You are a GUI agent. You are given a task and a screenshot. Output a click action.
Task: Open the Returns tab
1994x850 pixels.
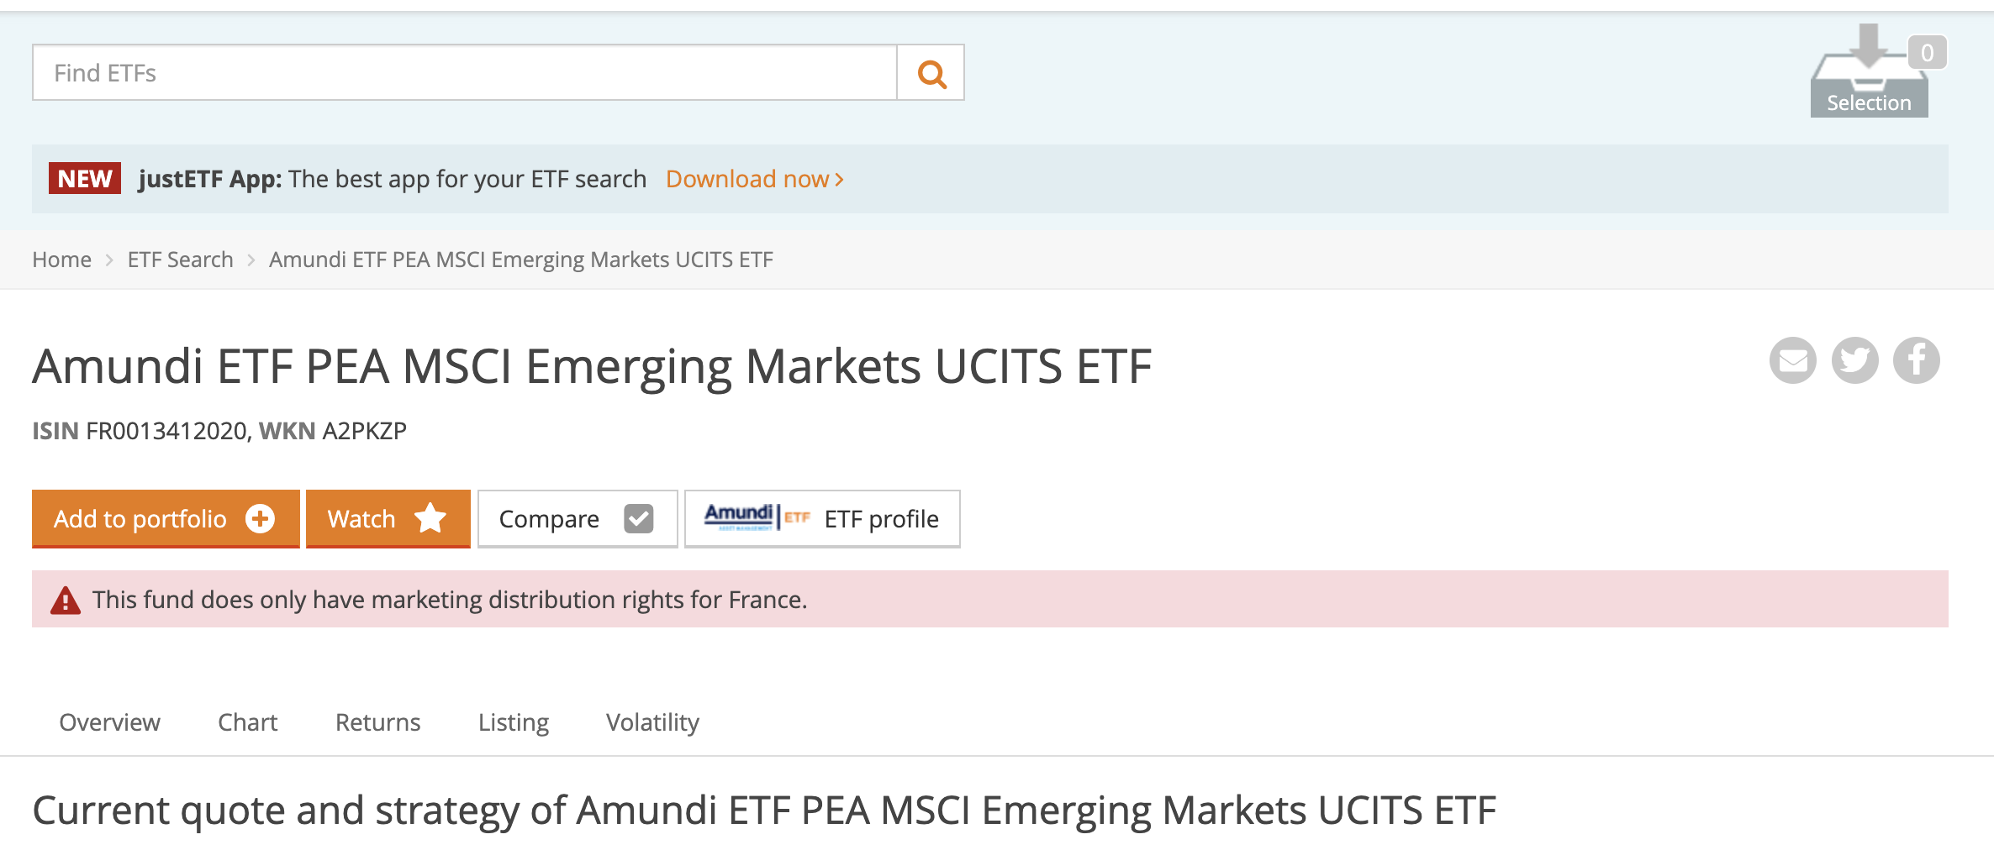point(377,721)
